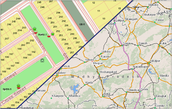
Task: Select plot number 249
Action: (x=50, y=18)
